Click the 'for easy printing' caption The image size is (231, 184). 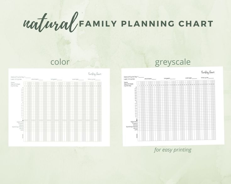(173, 150)
